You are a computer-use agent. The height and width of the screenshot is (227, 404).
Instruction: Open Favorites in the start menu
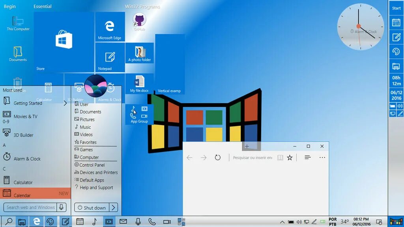pyautogui.click(x=85, y=142)
